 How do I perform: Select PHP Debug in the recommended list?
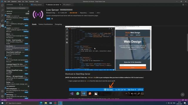pyautogui.click(x=17, y=97)
